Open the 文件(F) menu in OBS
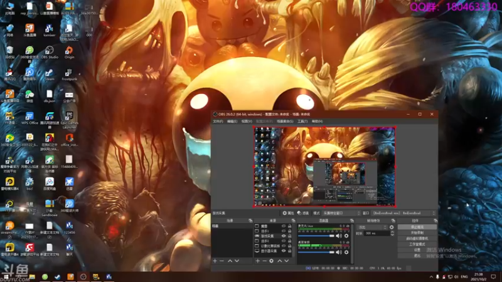Viewport: 502px width, 282px height. click(218, 121)
